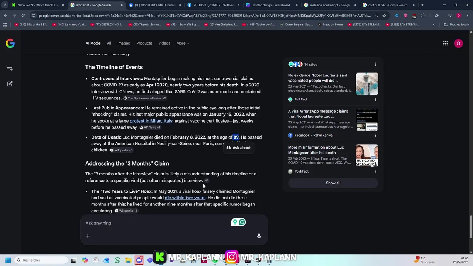Open the AI Mode history sidebar icon
The width and height of the screenshot is (473, 266).
coord(10,68)
